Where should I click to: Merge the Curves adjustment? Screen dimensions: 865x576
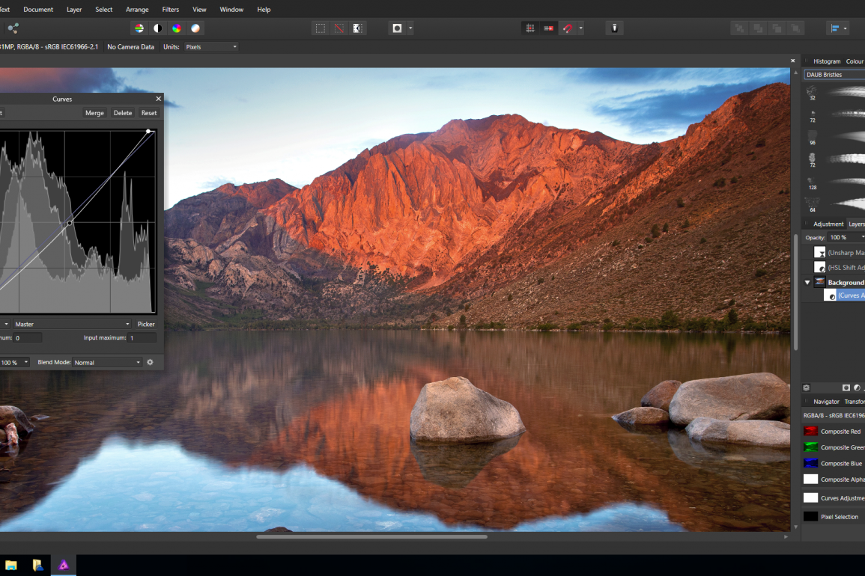(x=94, y=112)
